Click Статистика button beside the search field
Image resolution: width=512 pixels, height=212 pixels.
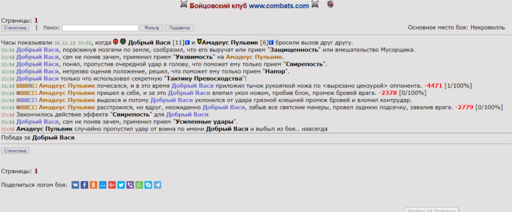click(16, 28)
